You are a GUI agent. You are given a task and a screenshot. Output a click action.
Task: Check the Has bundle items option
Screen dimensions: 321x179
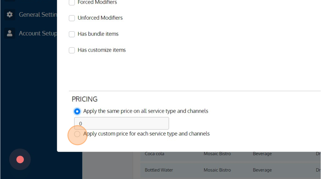pyautogui.click(x=72, y=34)
